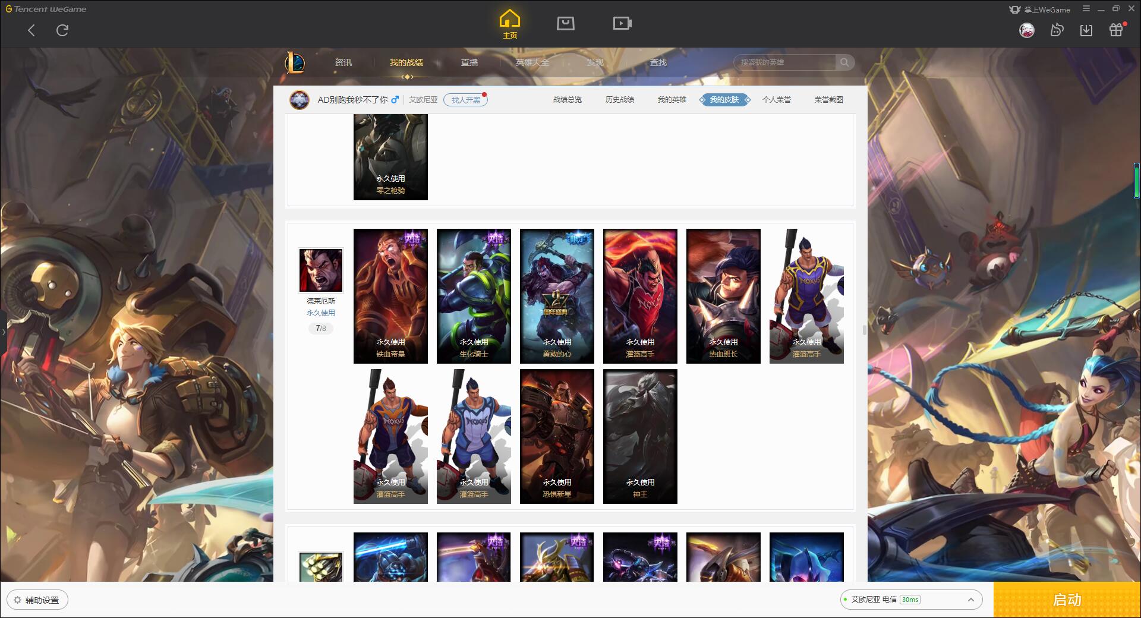
Task: Open the 勇敢的心 skin thumbnail
Action: click(x=557, y=296)
